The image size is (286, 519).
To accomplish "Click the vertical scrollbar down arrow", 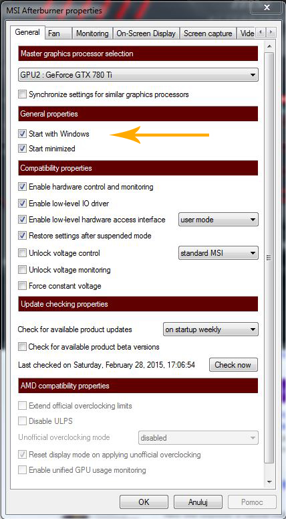I will point(269,481).
